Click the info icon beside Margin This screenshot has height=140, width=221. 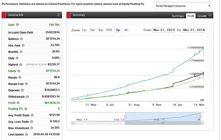(20, 78)
